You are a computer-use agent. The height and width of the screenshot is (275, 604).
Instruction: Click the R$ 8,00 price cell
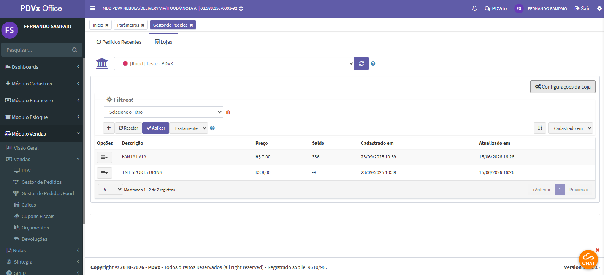click(263, 172)
